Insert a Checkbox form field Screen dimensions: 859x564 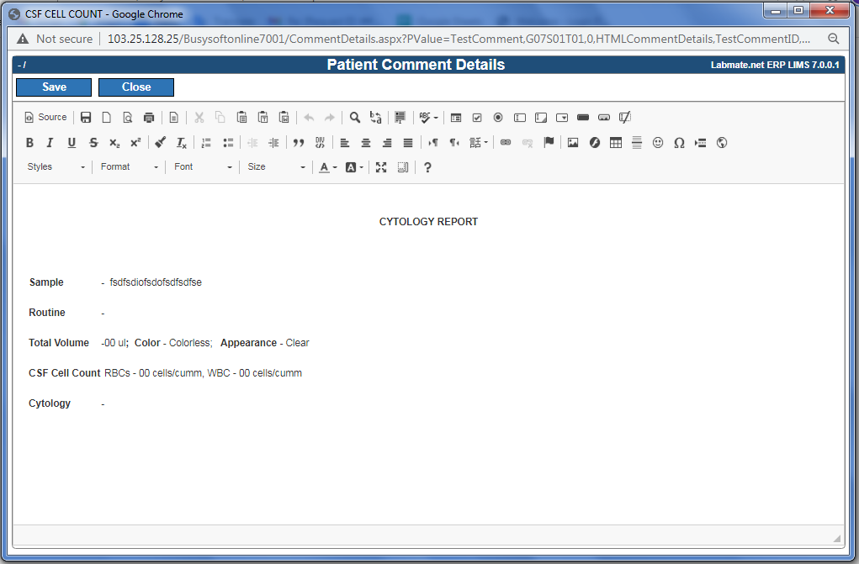[477, 117]
